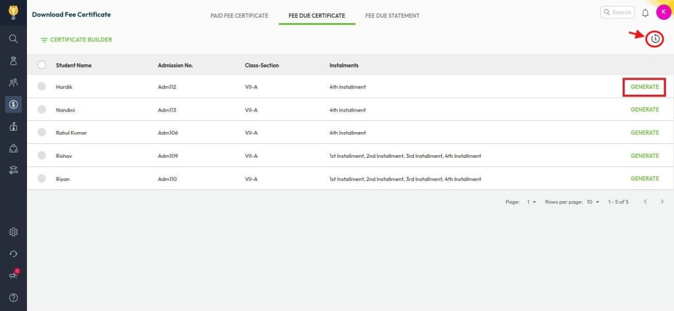Select the checkbox for Hardik

point(41,86)
